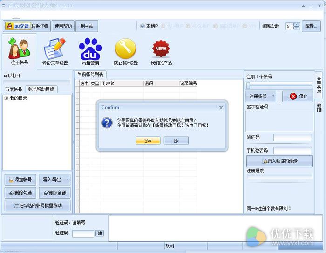Viewport: 326px width, 253px height.
Task: Select the ADSL radio option
Action: click(x=188, y=26)
